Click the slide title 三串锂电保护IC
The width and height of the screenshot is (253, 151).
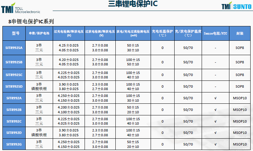click(128, 4)
